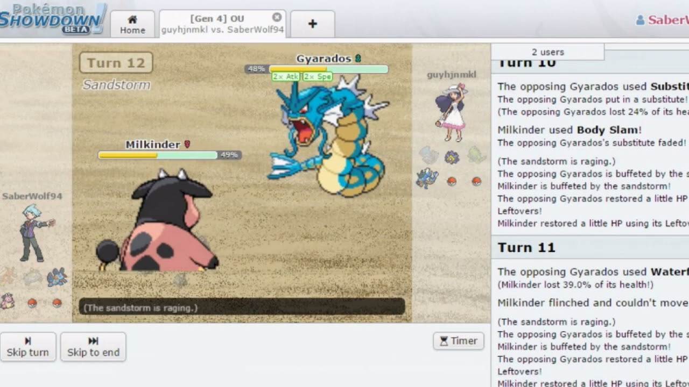Click the Pokémon Showdown logo

(53, 18)
